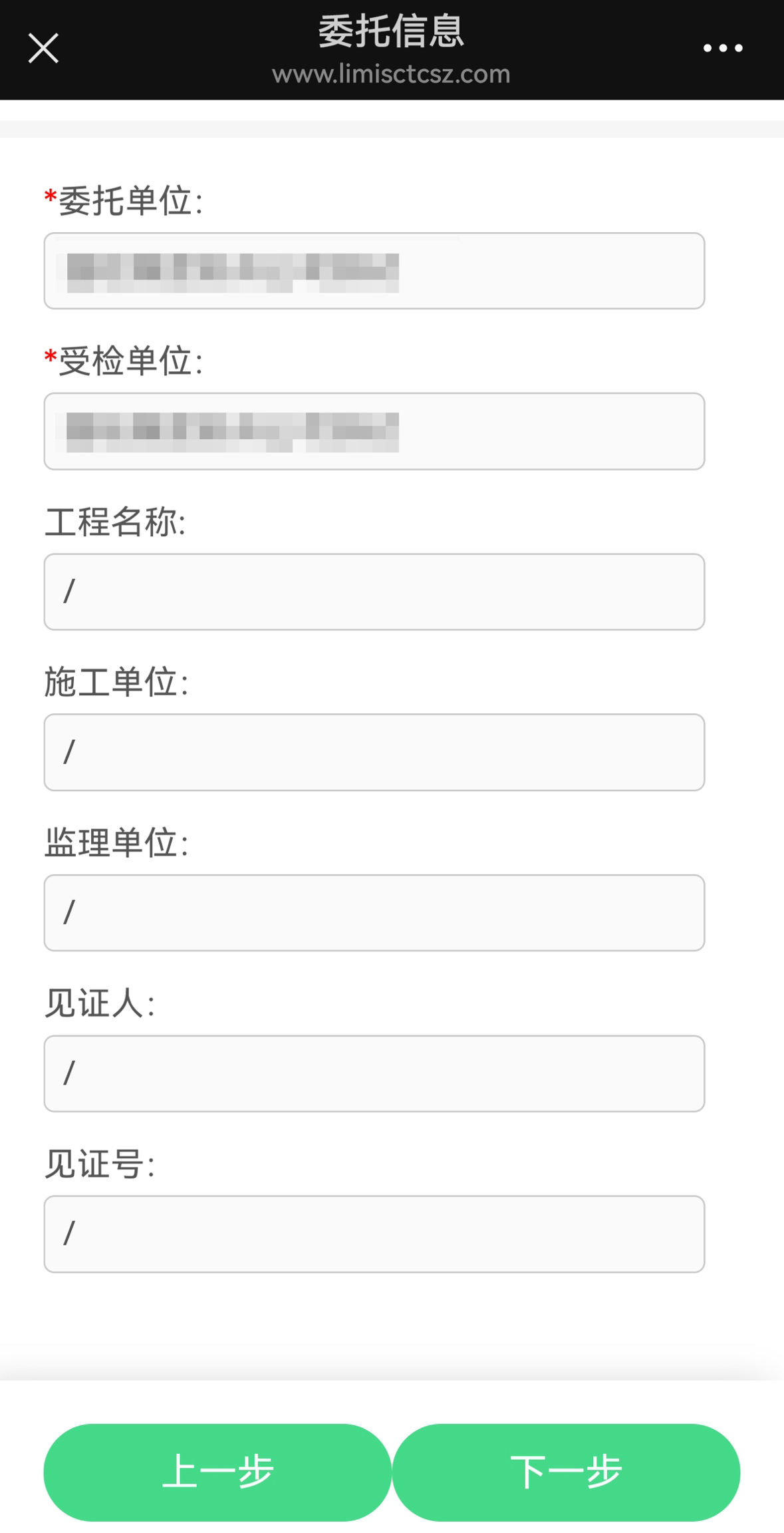Select the 工程名称 text box
Viewport: 784px width, 1533px height.
374,592
